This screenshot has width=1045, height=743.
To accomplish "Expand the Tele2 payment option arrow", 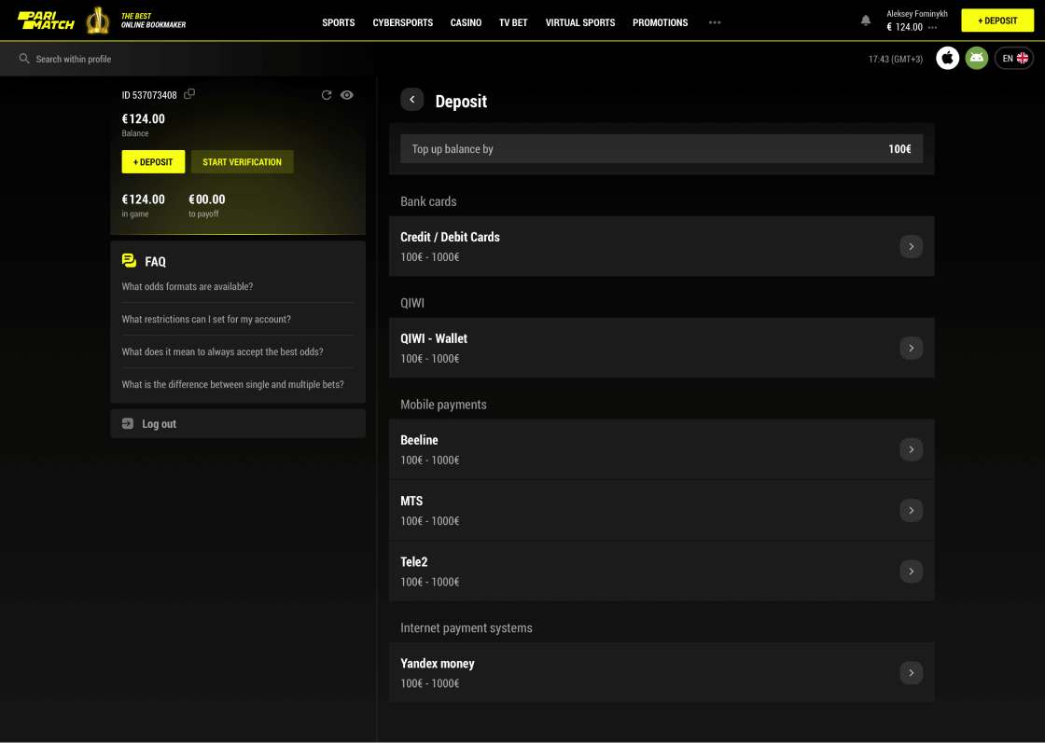I will pos(911,571).
